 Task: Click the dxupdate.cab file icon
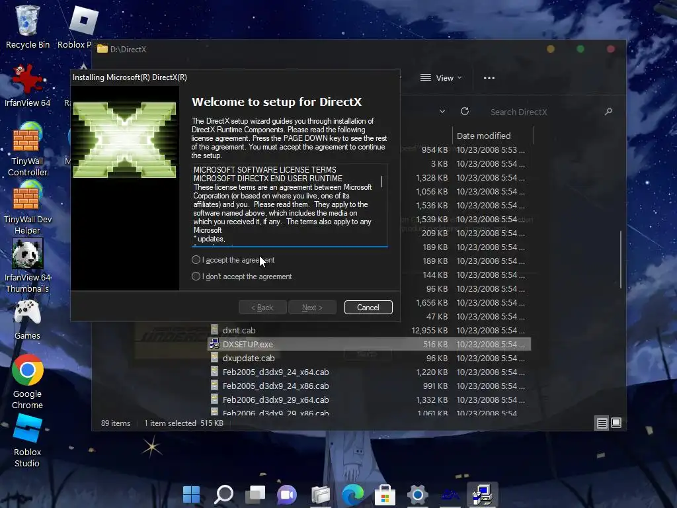click(214, 358)
